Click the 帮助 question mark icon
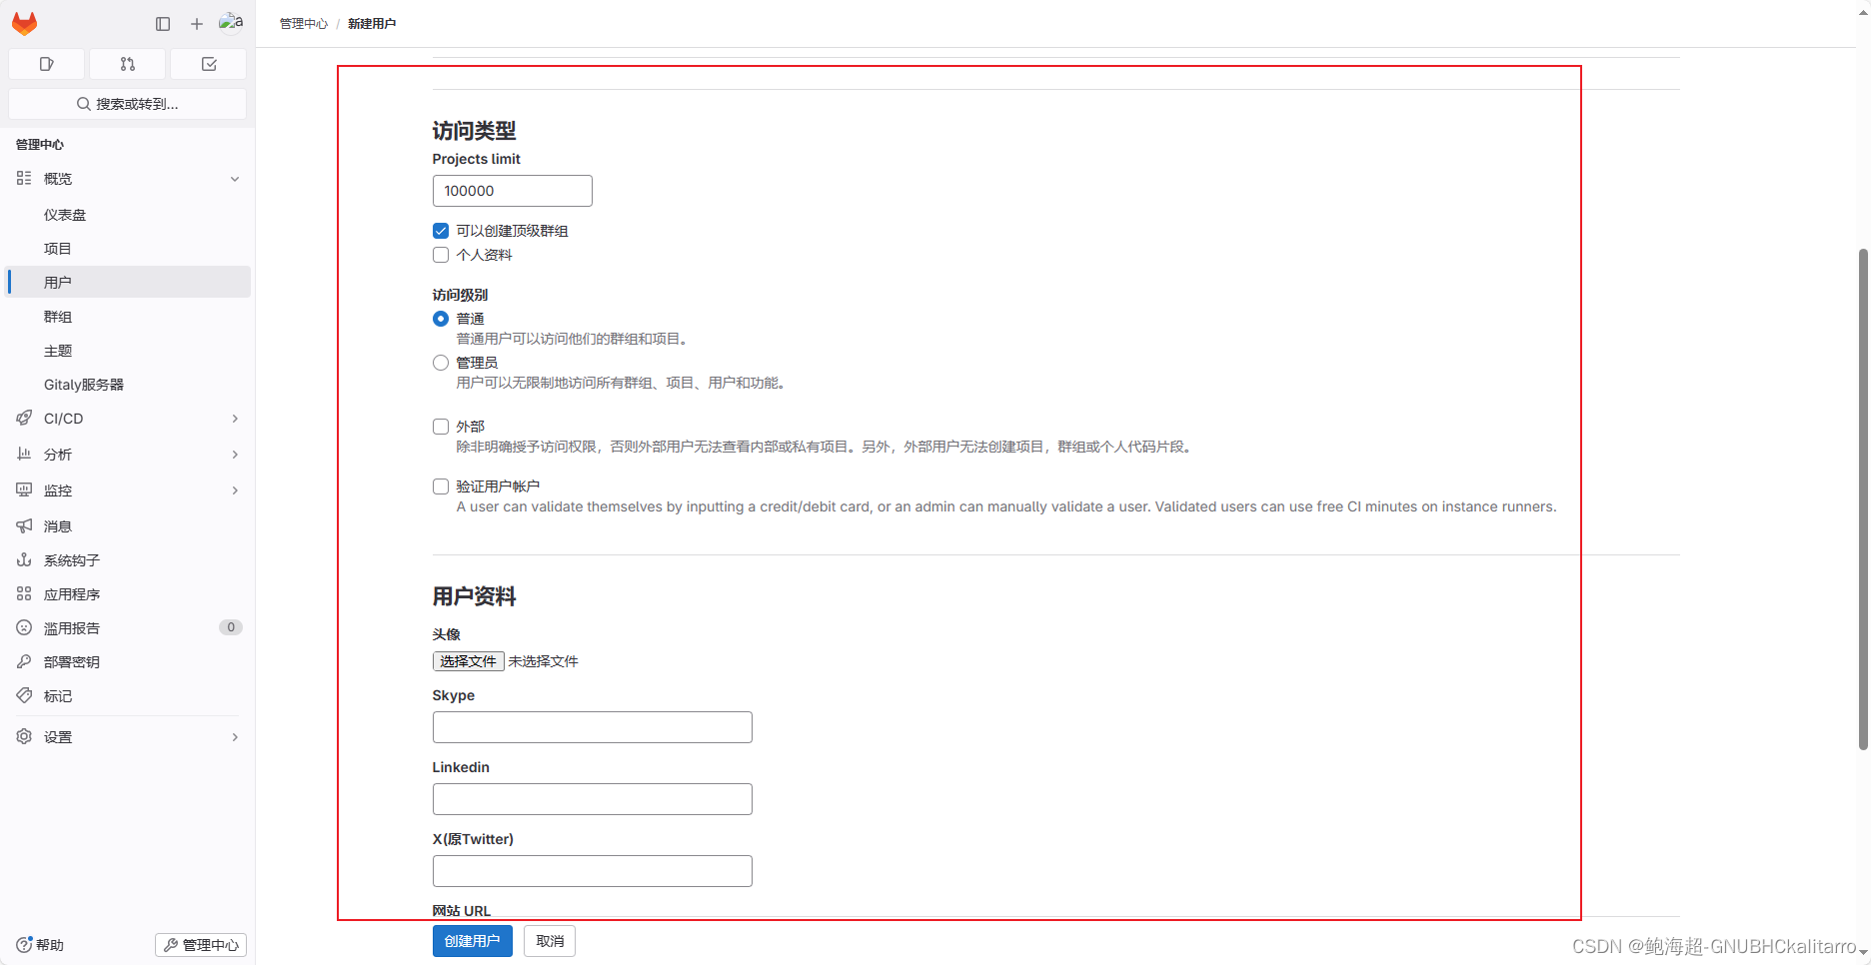This screenshot has height=965, width=1871. 24,944
